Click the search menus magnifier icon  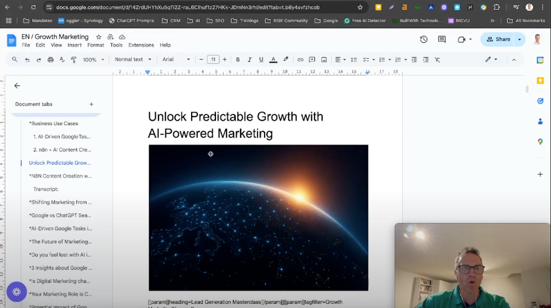[14, 60]
